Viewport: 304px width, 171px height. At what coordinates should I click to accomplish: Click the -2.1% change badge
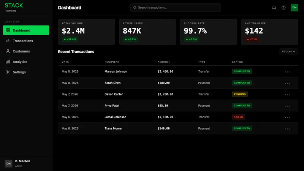252,40
